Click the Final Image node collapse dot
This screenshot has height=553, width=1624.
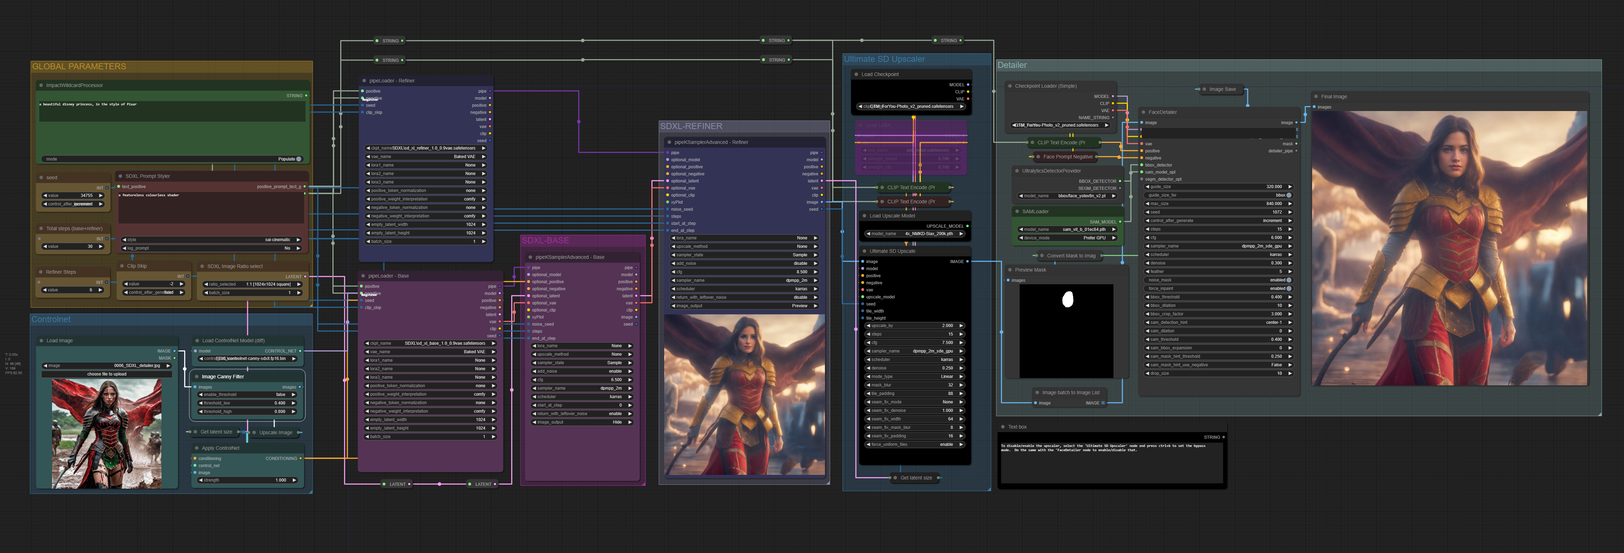click(x=1316, y=97)
